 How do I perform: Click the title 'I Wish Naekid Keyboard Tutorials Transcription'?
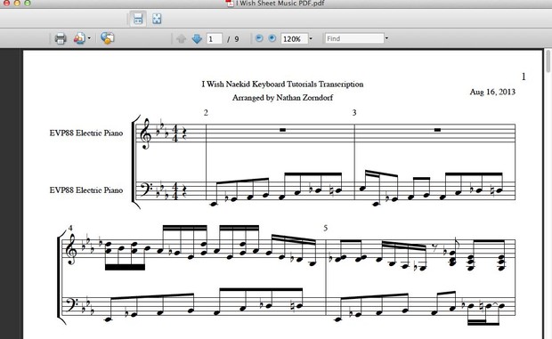click(282, 84)
